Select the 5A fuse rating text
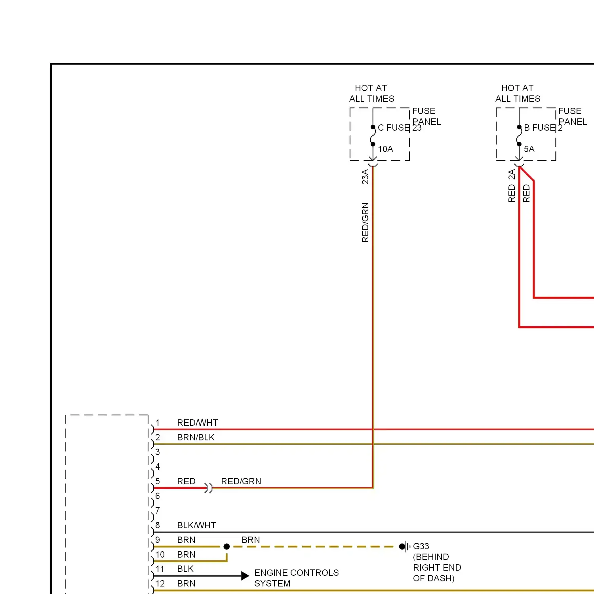The height and width of the screenshot is (594, 594). pyautogui.click(x=529, y=149)
